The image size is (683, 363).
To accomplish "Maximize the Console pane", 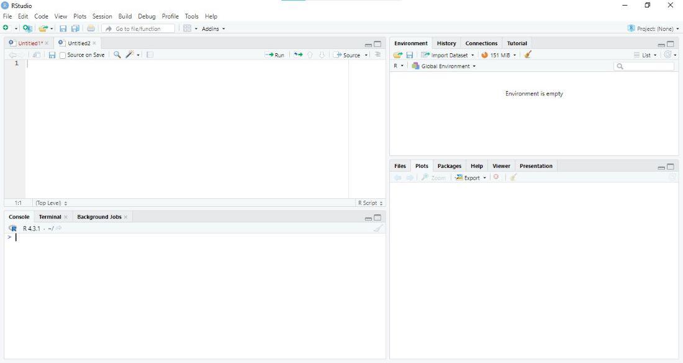I will 378,217.
